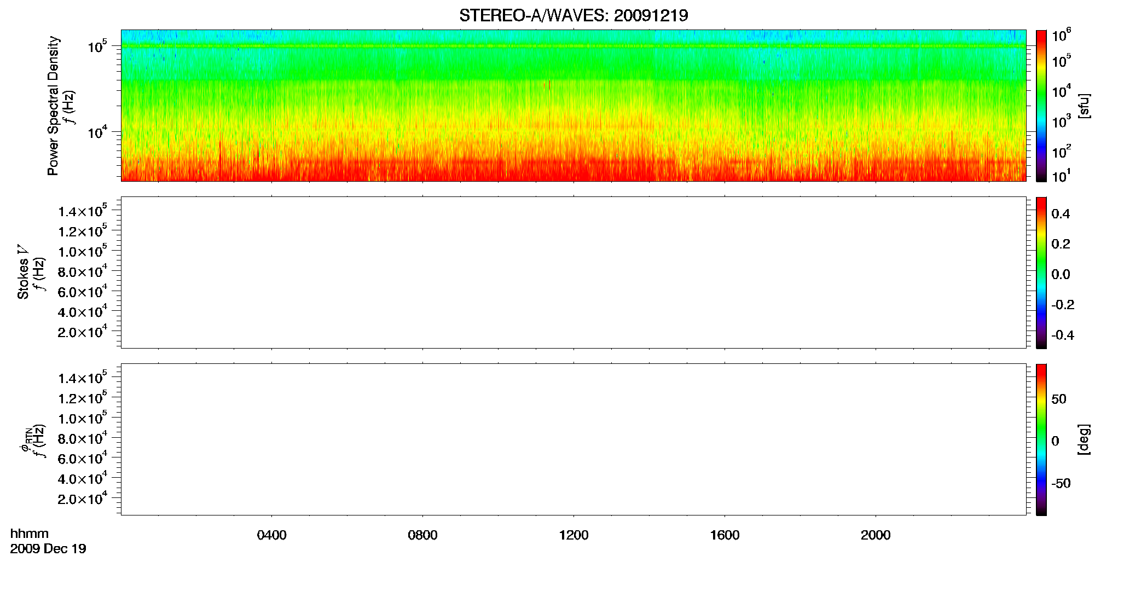
Task: Click the 6.0×10^4 tick in Stokes V panel
Action: pyautogui.click(x=83, y=291)
